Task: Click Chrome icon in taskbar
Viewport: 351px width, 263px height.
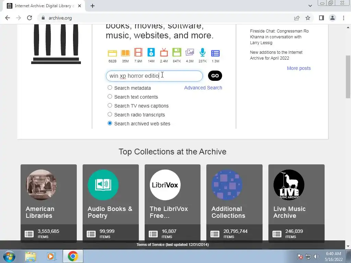Action: pyautogui.click(x=73, y=256)
